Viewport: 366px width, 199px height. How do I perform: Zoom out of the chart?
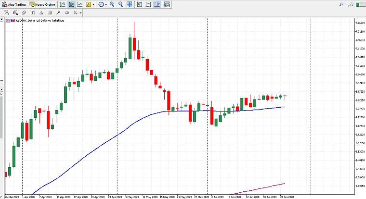tap(120, 4)
